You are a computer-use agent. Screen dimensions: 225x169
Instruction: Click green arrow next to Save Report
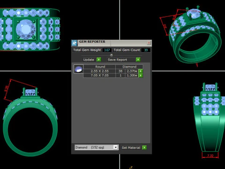pos(138,60)
